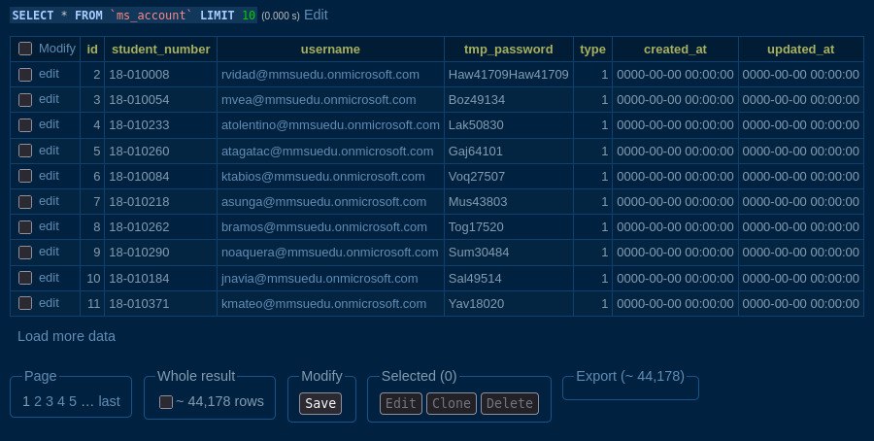
Task: Go to page 2 of results
Action: tap(36, 401)
